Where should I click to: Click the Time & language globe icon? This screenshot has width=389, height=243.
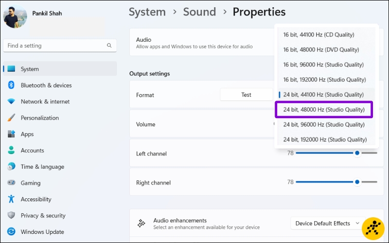(11, 166)
